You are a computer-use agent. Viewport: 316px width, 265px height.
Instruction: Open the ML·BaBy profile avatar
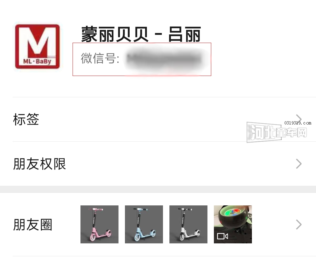click(x=37, y=46)
